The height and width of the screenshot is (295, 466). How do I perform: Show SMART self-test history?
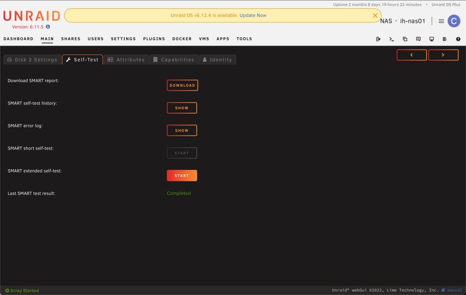tap(182, 108)
